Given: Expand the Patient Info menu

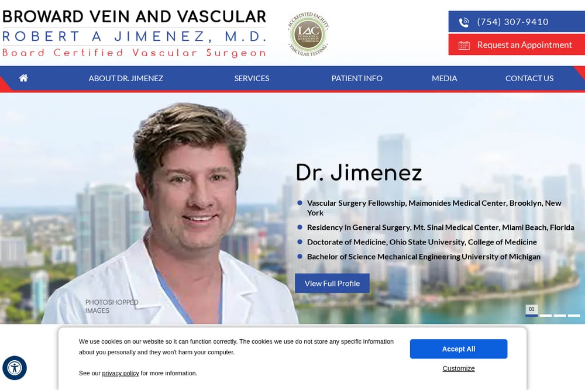Looking at the screenshot, I should 357,78.
